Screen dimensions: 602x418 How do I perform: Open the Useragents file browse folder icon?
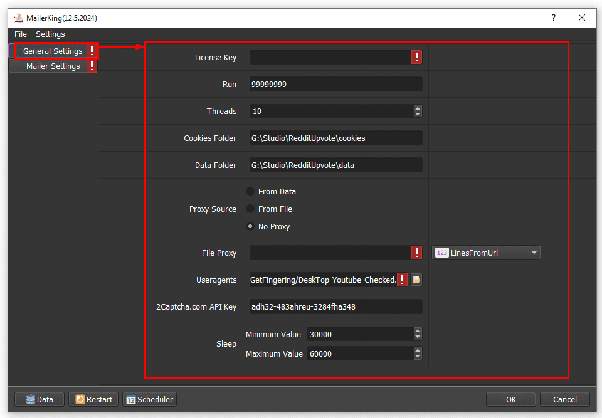(x=416, y=280)
